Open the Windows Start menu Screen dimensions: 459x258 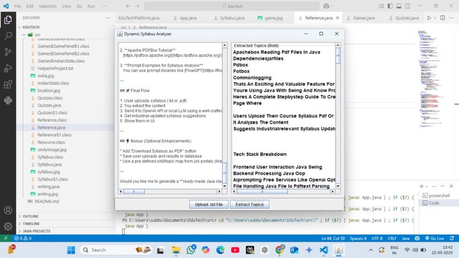pyautogui.click(x=71, y=250)
